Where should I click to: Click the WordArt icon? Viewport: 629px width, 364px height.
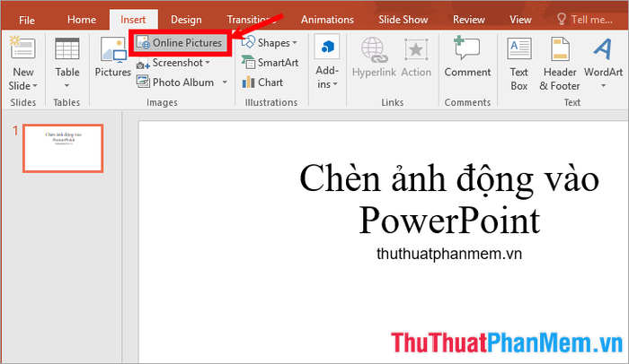coord(603,48)
